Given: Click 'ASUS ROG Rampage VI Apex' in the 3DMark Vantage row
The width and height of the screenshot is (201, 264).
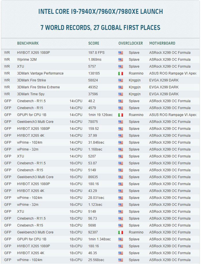Looking at the screenshot, I should pyautogui.click(x=173, y=73).
